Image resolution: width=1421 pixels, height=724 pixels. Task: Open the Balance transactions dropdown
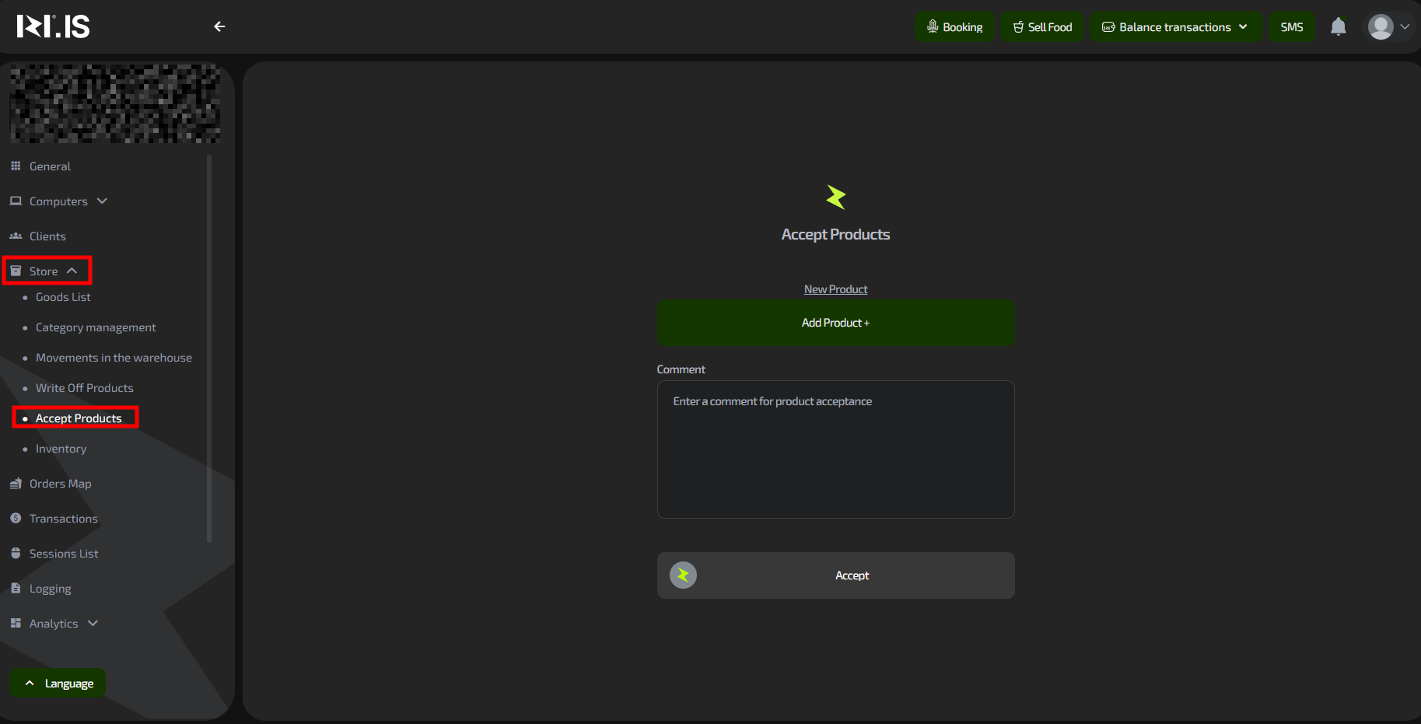click(1175, 27)
